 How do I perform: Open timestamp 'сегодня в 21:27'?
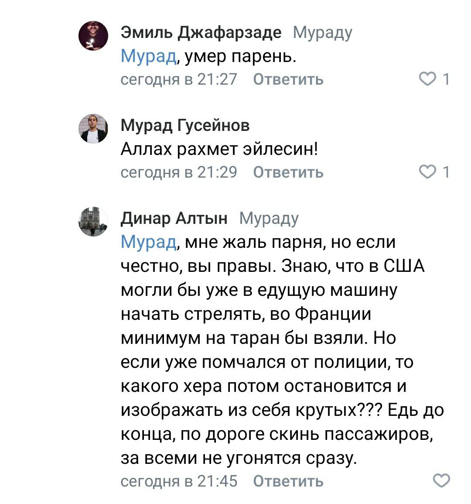[x=179, y=79]
